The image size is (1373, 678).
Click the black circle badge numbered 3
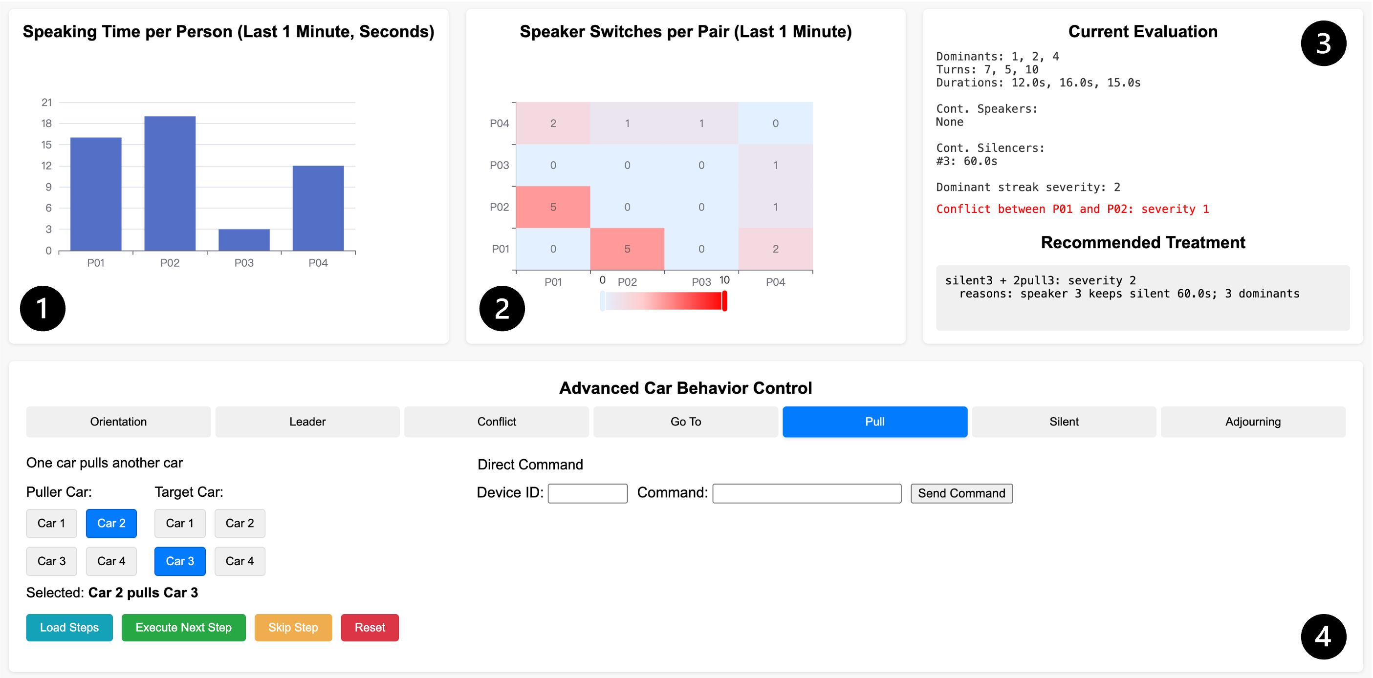coord(1323,43)
